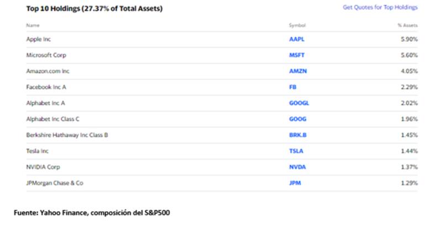The width and height of the screenshot is (442, 226).
Task: Open the JPM symbol link
Action: tap(295, 182)
